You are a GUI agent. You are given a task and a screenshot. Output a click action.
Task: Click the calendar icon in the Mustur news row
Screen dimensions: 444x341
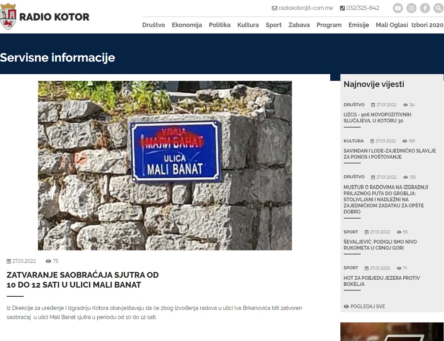[373, 177]
